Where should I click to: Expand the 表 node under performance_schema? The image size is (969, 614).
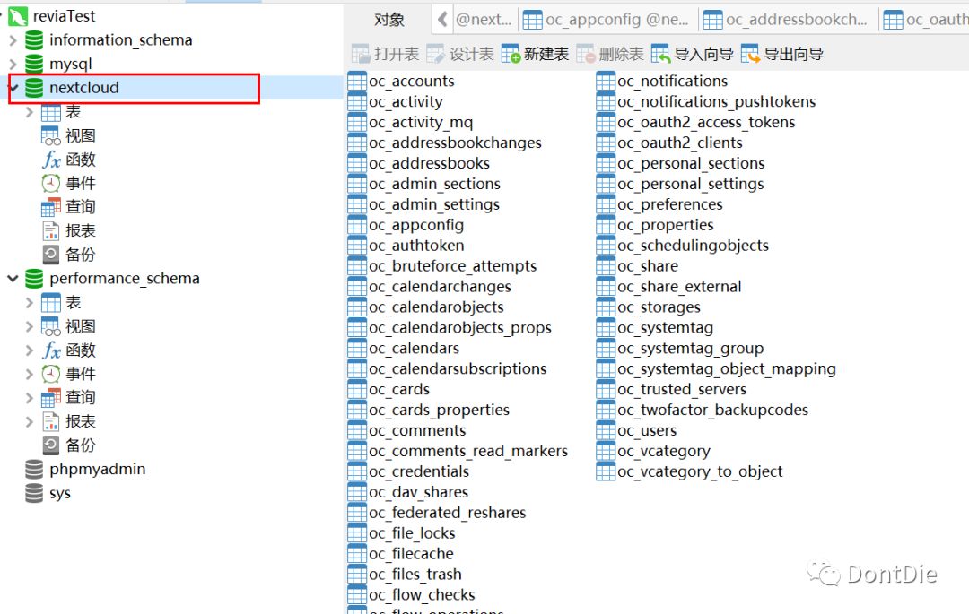click(29, 302)
